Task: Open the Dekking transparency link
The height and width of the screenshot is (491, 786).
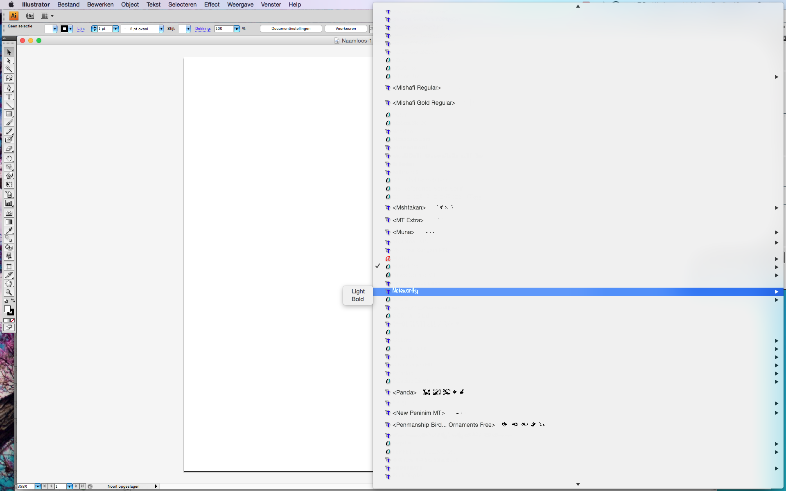Action: tap(203, 29)
